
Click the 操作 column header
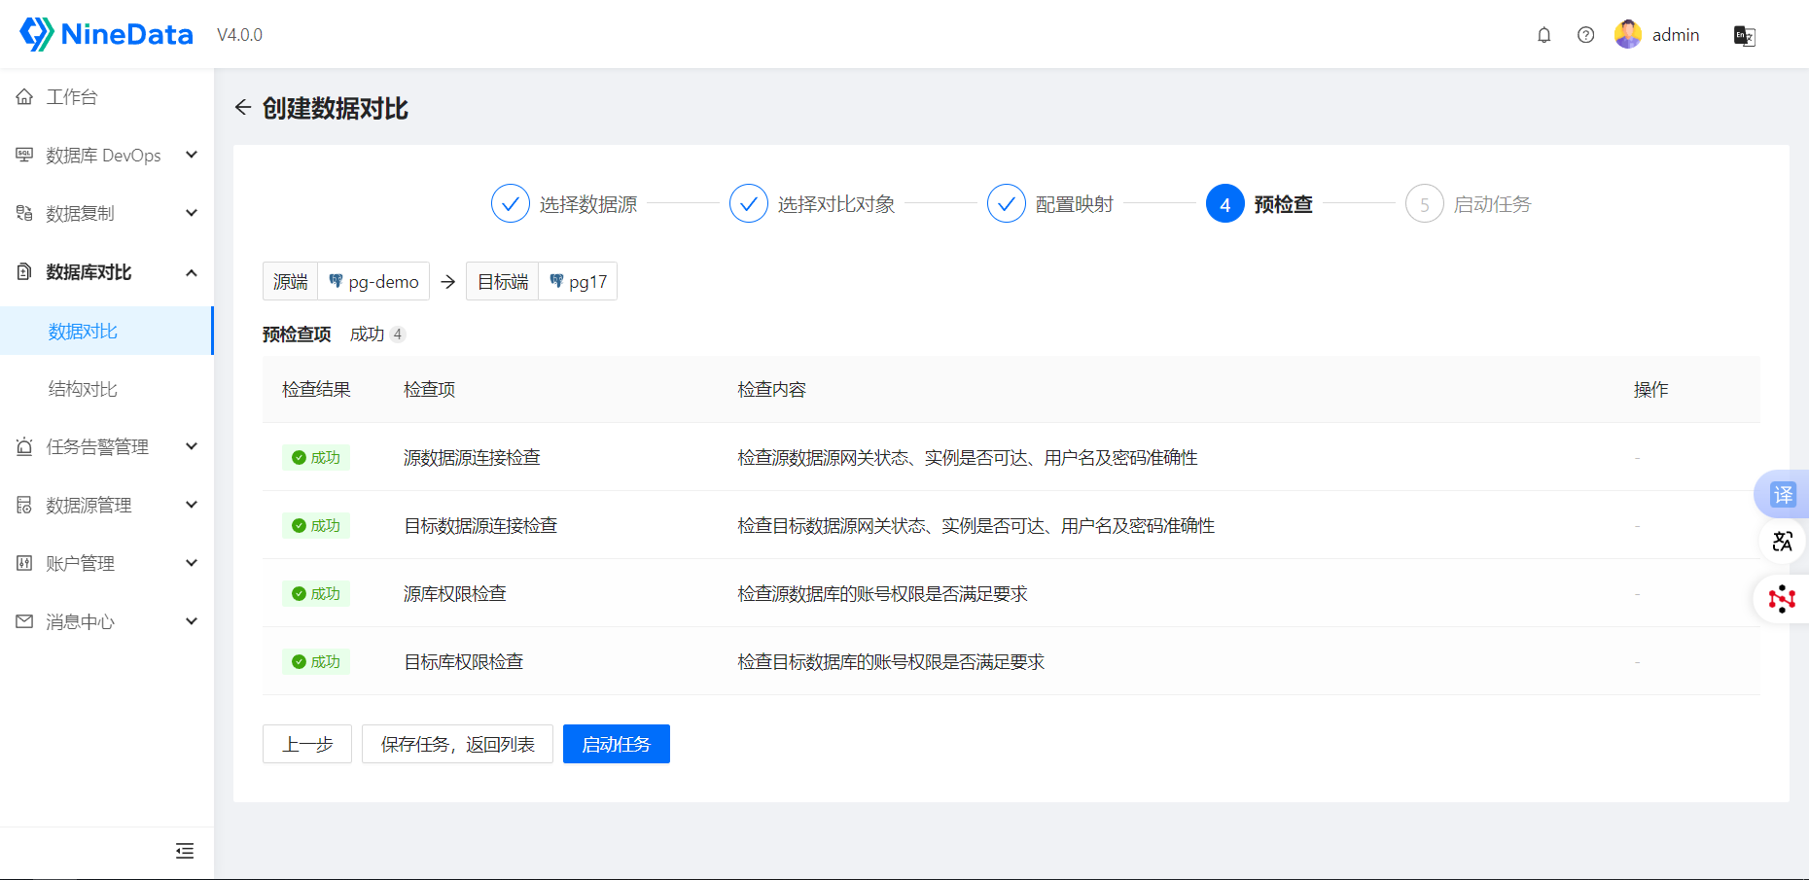[x=1650, y=389]
